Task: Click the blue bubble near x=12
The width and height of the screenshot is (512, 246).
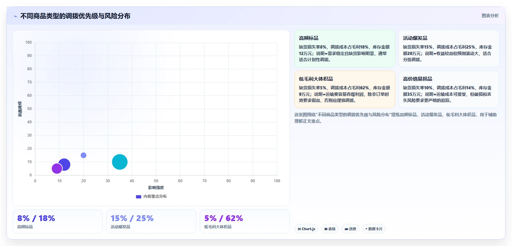Action: 64,164
